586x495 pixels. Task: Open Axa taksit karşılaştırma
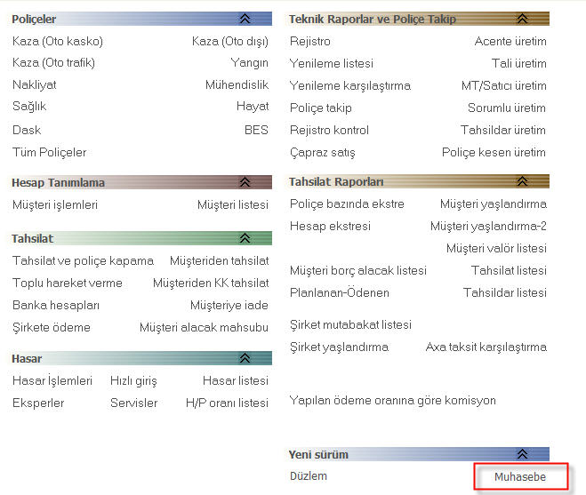486,347
